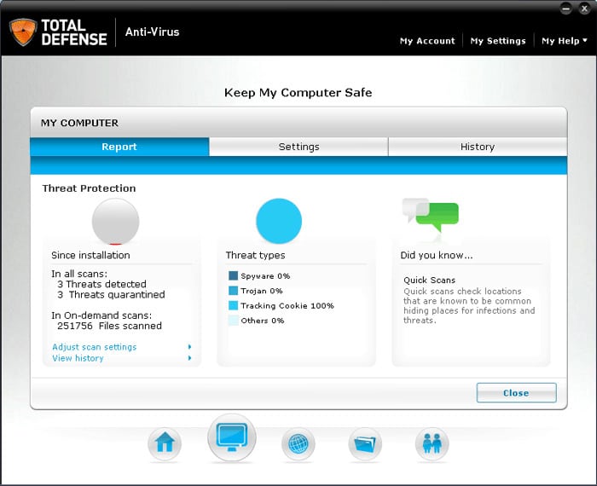
Task: Click the Spyware color swatch
Action: pos(233,275)
